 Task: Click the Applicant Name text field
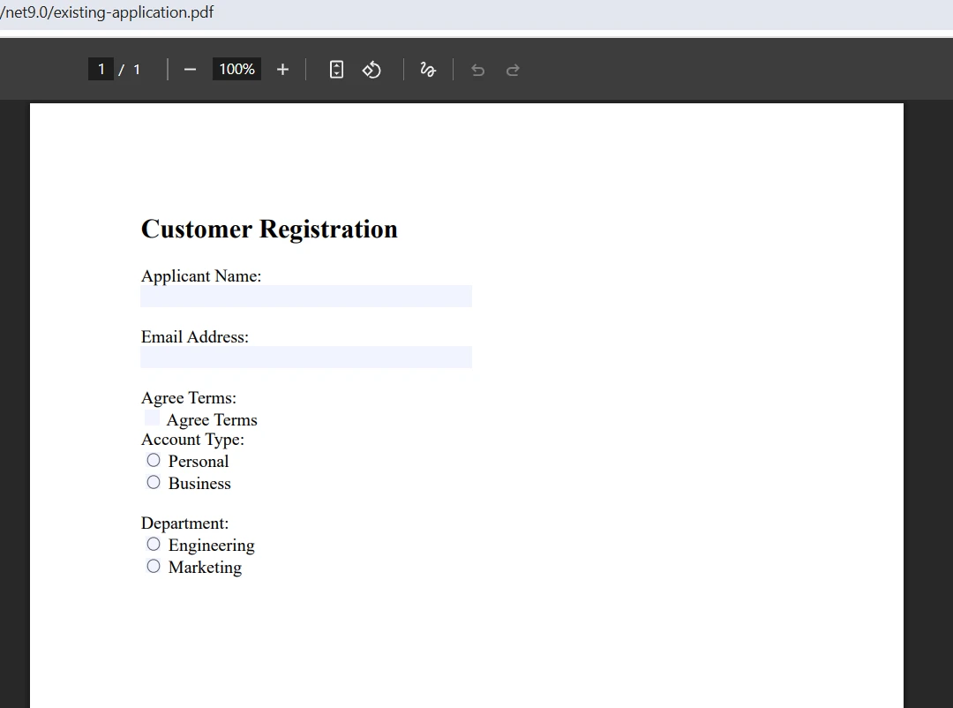[x=305, y=296]
